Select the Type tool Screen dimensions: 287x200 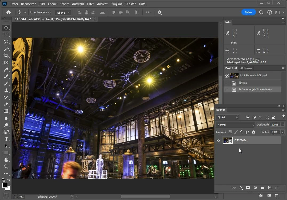6,139
